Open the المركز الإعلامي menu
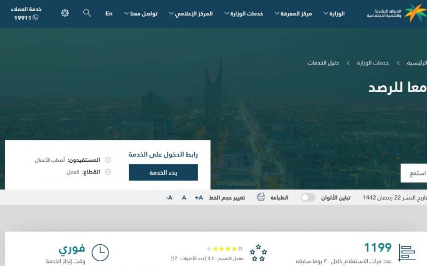The width and height of the screenshot is (427, 266). [x=191, y=14]
